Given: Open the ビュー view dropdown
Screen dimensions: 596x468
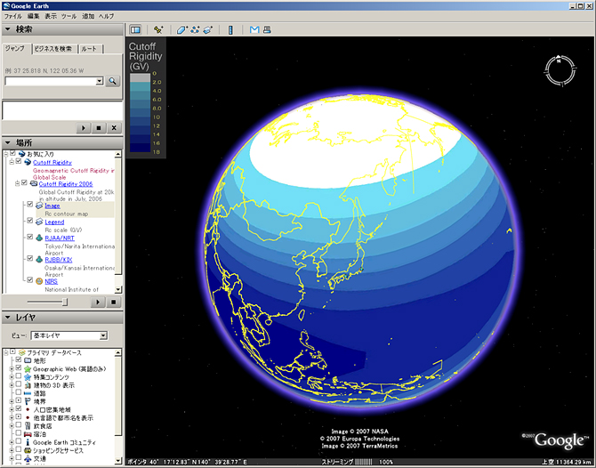Looking at the screenshot, I should [x=103, y=335].
